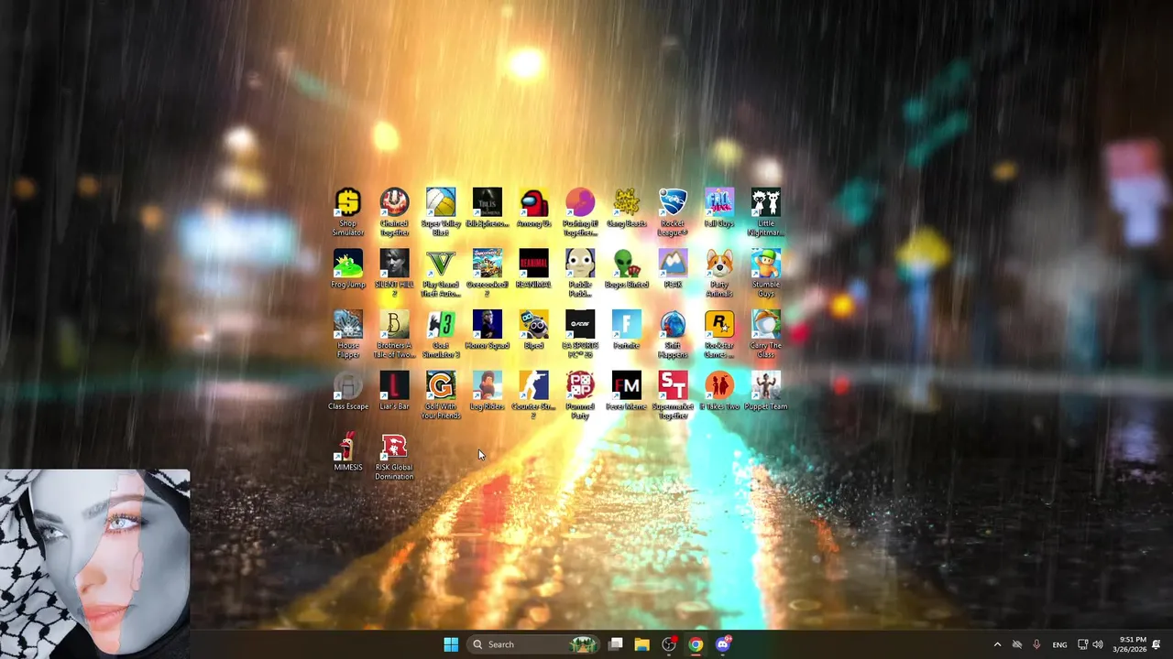Open the Overcooked! 2 desktop shortcut
The height and width of the screenshot is (659, 1173).
[x=488, y=273]
